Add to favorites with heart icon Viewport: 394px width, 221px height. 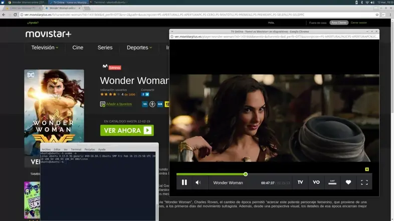[x=348, y=182]
